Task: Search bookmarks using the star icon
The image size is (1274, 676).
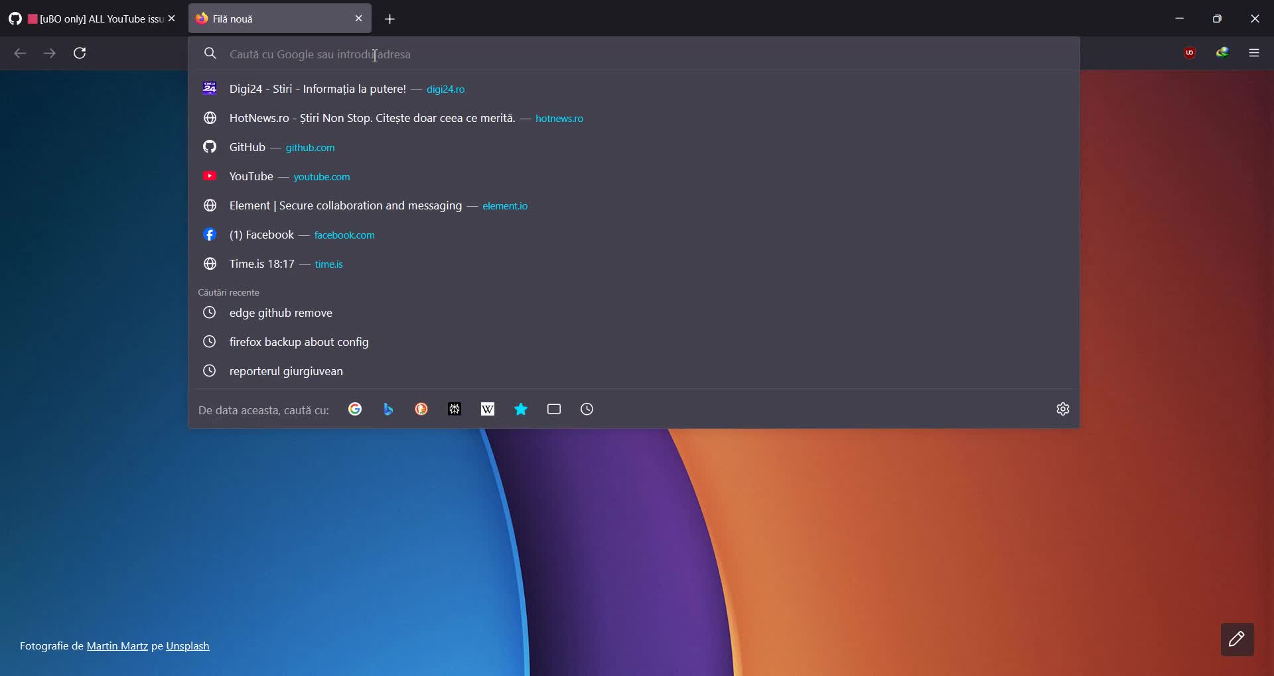Action: point(521,410)
